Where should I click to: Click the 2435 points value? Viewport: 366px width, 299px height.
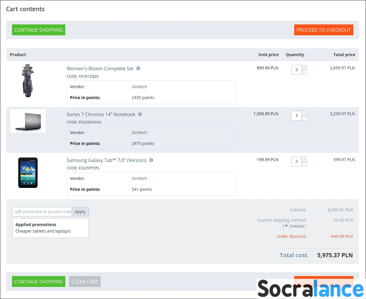pos(143,98)
